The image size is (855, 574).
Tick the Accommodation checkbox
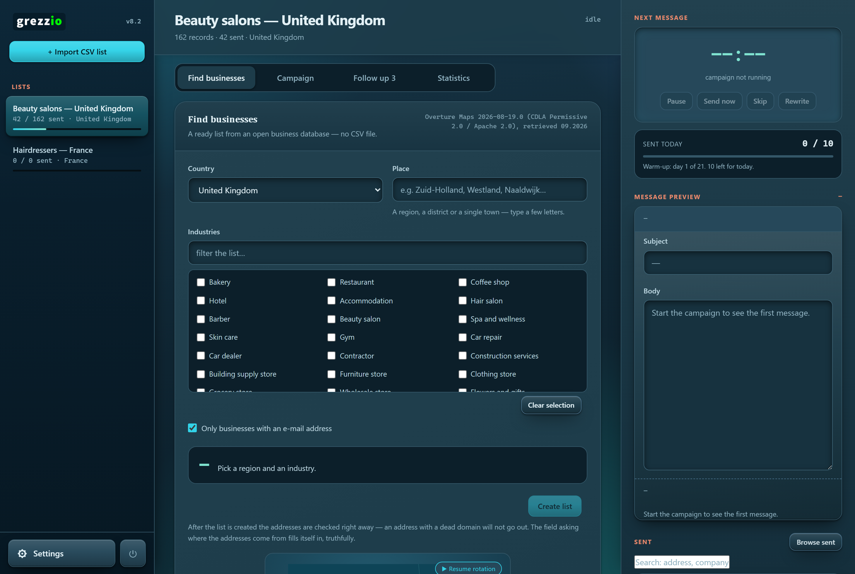tap(331, 300)
